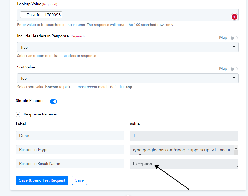This screenshot has height=196, width=248.
Task: Select the Data Id mapped tag
Action: [41, 15]
